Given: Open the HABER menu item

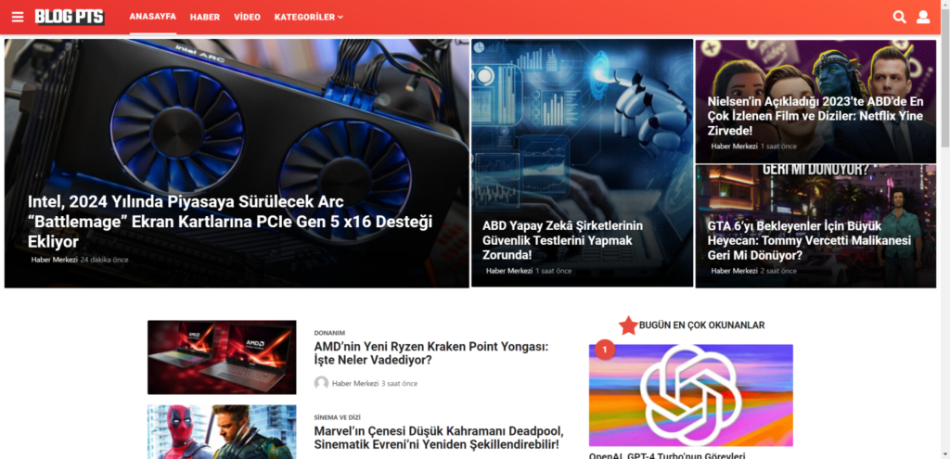Looking at the screenshot, I should coord(205,17).
